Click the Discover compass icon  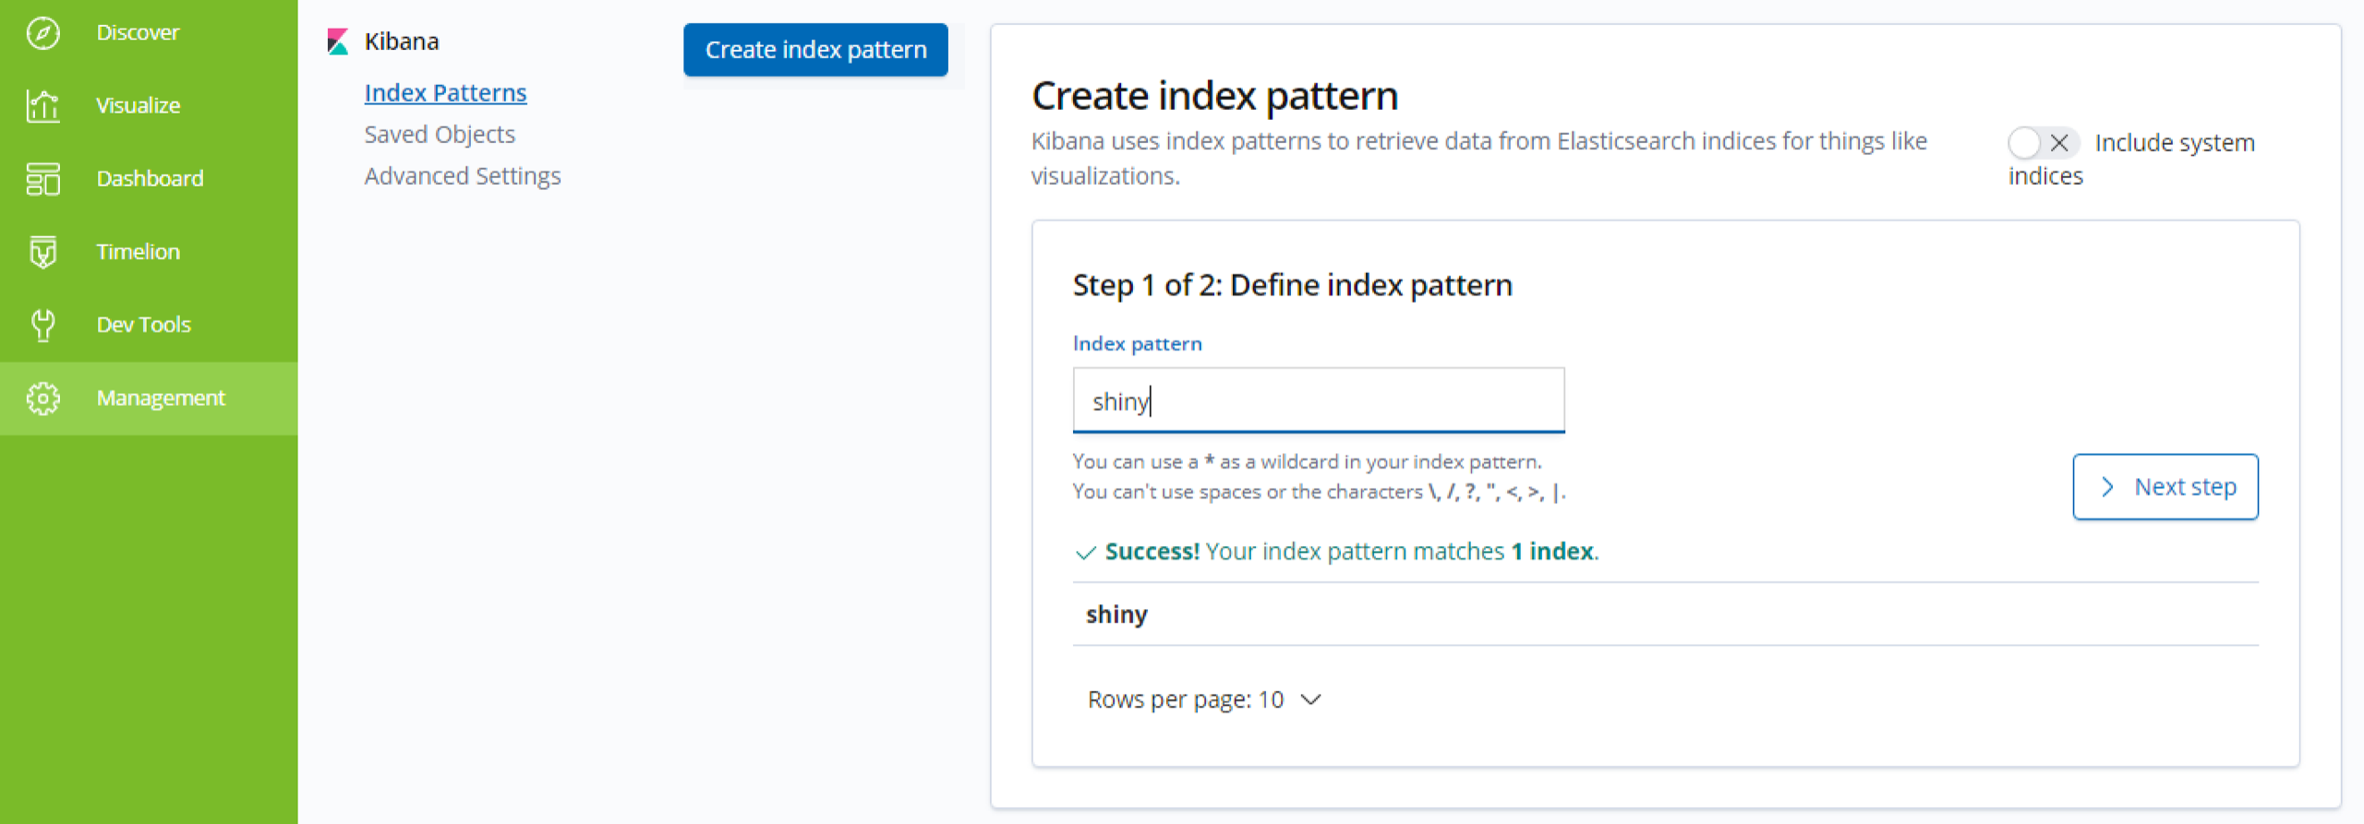[x=42, y=33]
